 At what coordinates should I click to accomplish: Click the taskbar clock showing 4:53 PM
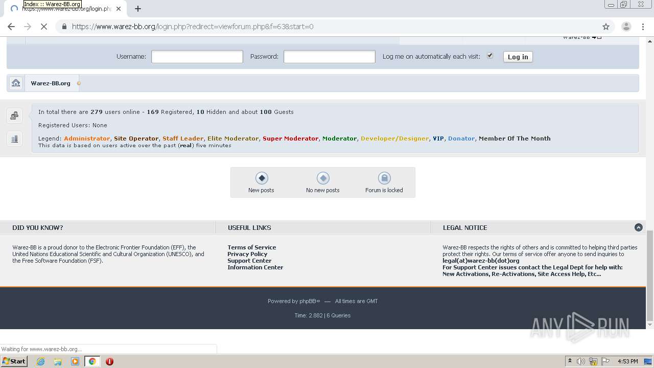[x=627, y=361]
